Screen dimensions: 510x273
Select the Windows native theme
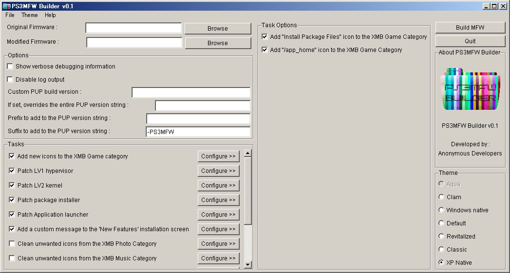click(x=441, y=210)
